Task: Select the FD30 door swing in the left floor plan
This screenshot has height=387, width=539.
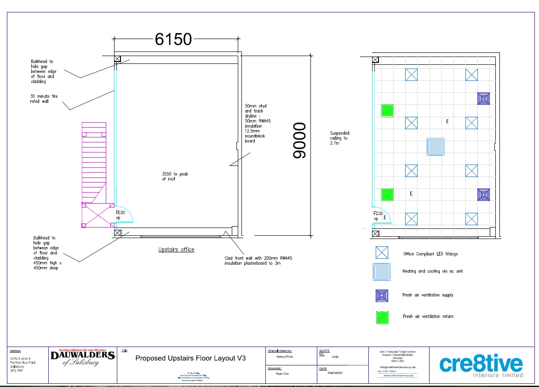Action: pos(124,213)
